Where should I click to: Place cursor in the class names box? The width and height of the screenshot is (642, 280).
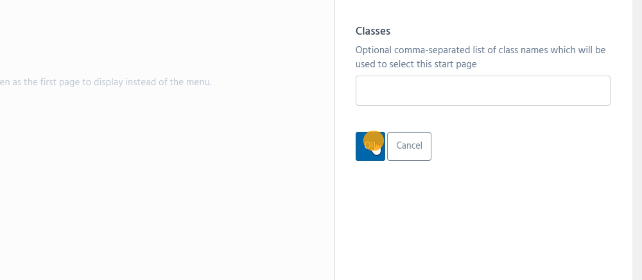483,91
